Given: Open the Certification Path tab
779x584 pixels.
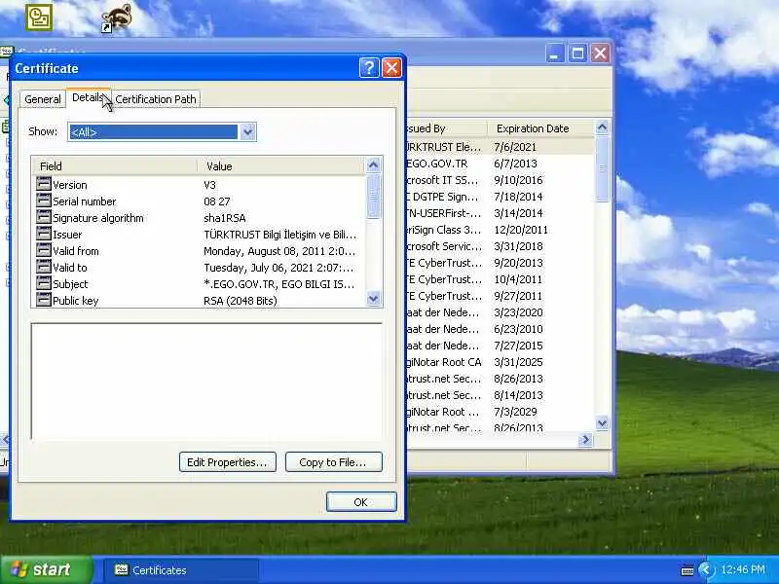Looking at the screenshot, I should [x=156, y=99].
